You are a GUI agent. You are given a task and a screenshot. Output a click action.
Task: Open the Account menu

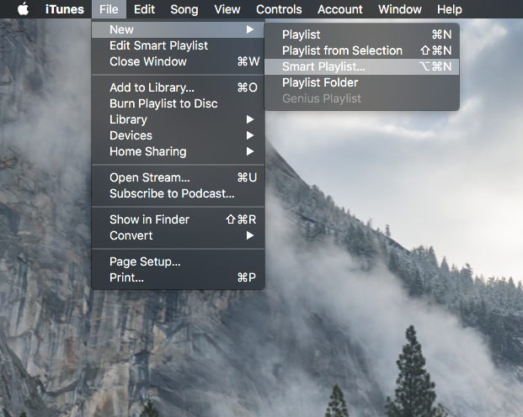pyautogui.click(x=340, y=9)
